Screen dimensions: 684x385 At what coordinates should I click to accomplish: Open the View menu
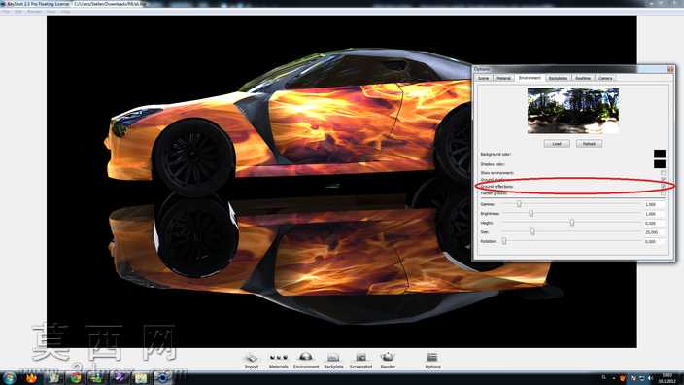[51, 12]
